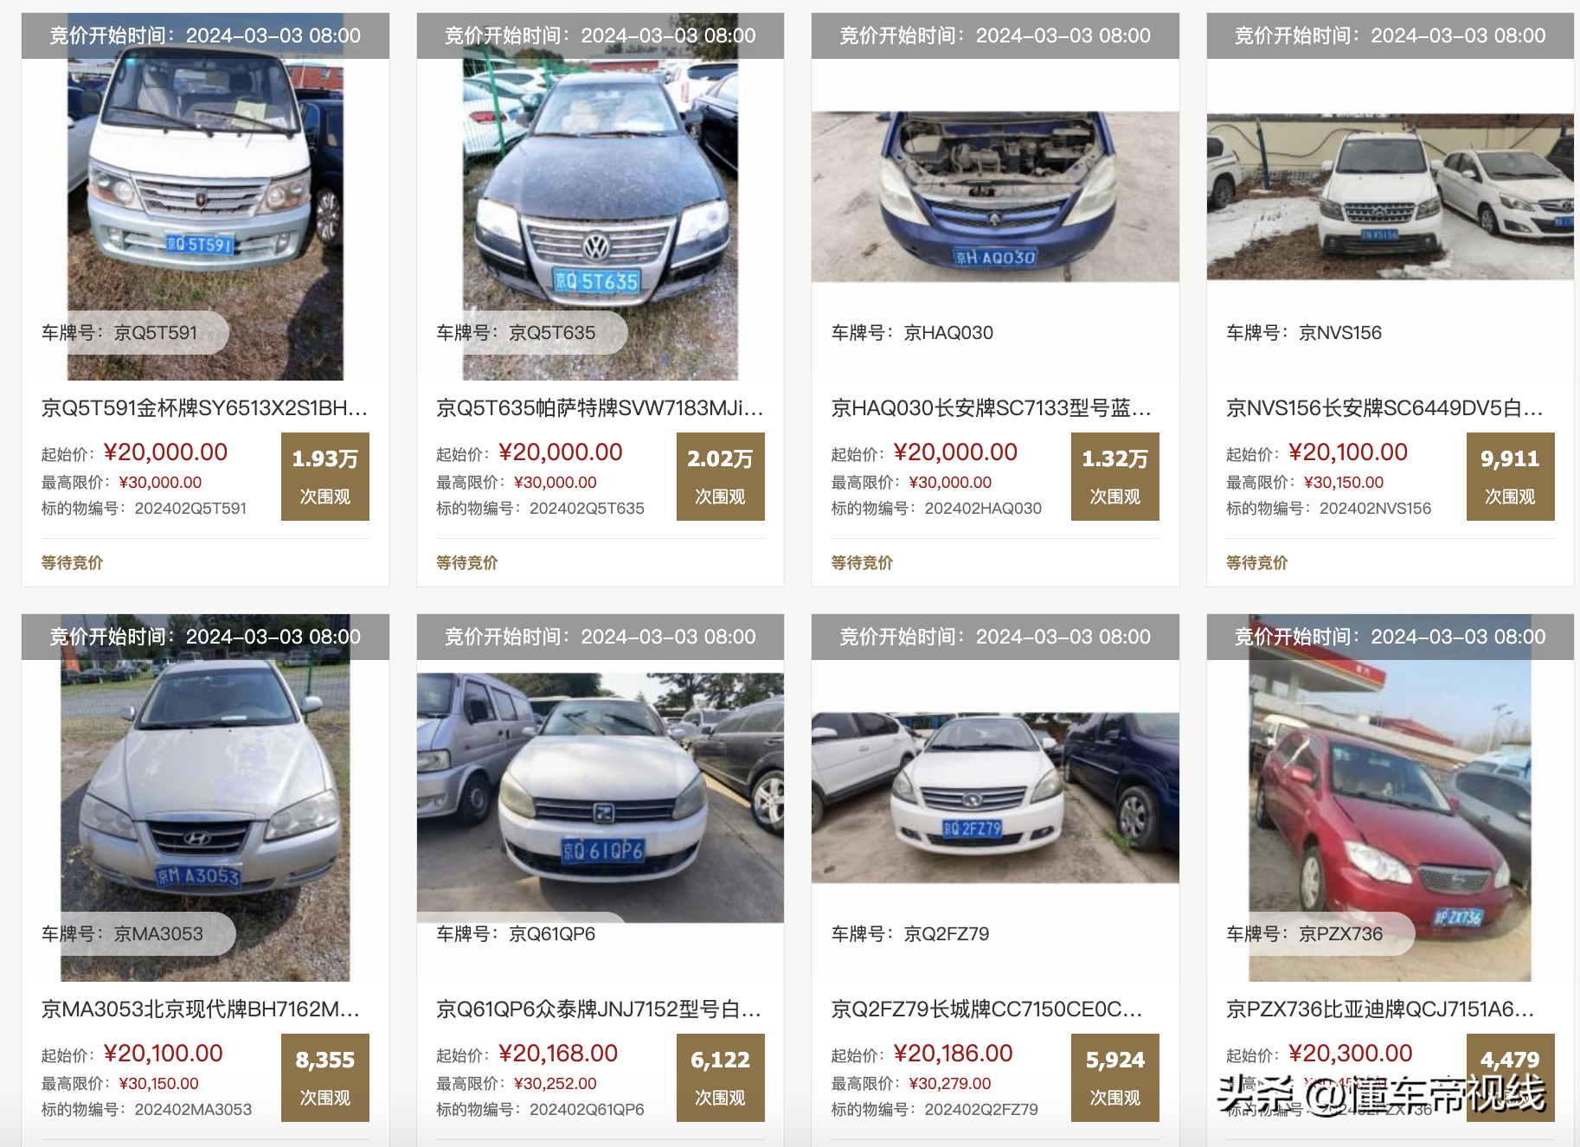Open listing title 京Q2FZ79长城牌CC7150CE0C

click(986, 1009)
